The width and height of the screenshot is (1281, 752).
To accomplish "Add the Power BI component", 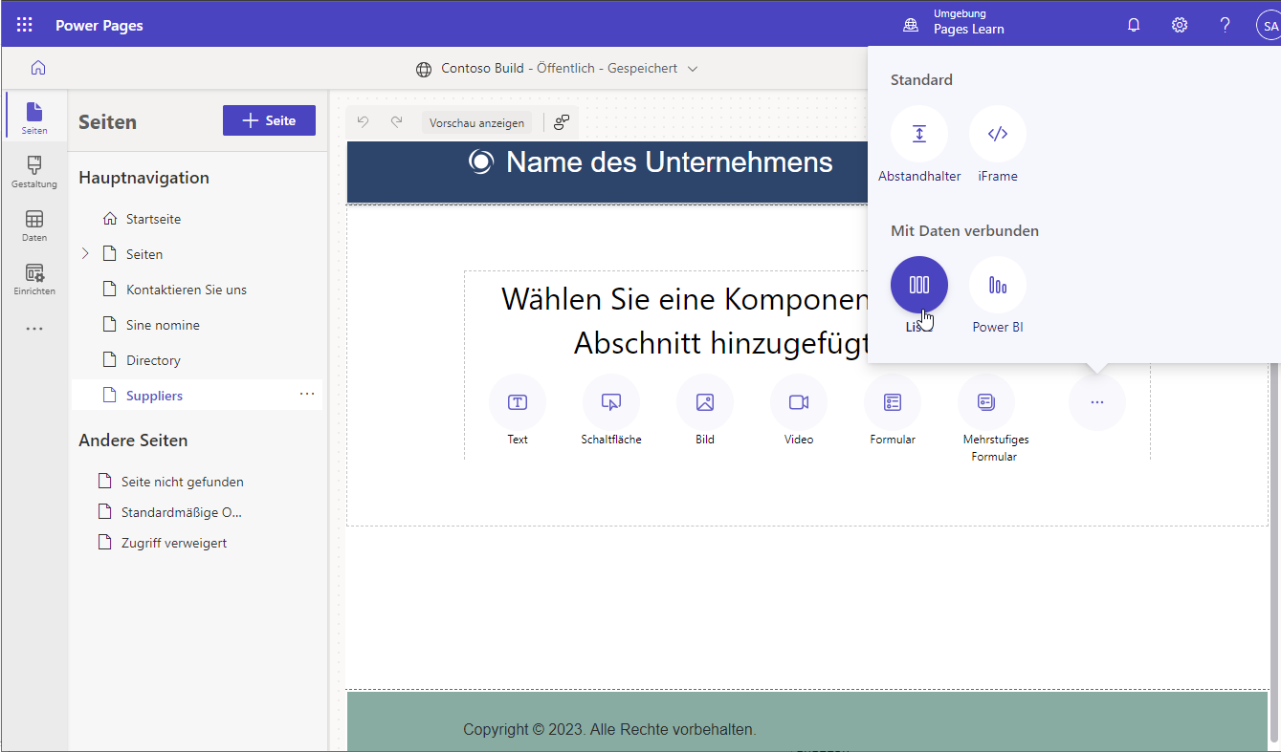I will click(997, 285).
